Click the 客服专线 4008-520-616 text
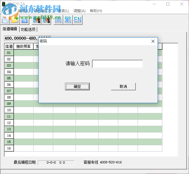 (103, 162)
